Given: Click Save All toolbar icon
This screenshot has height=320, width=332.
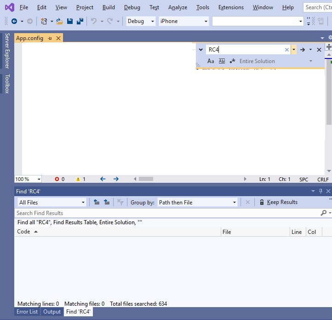Looking at the screenshot, I should tap(80, 21).
